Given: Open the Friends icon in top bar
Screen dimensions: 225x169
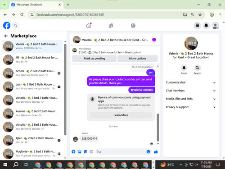Looking at the screenshot, I should (x=111, y=26).
